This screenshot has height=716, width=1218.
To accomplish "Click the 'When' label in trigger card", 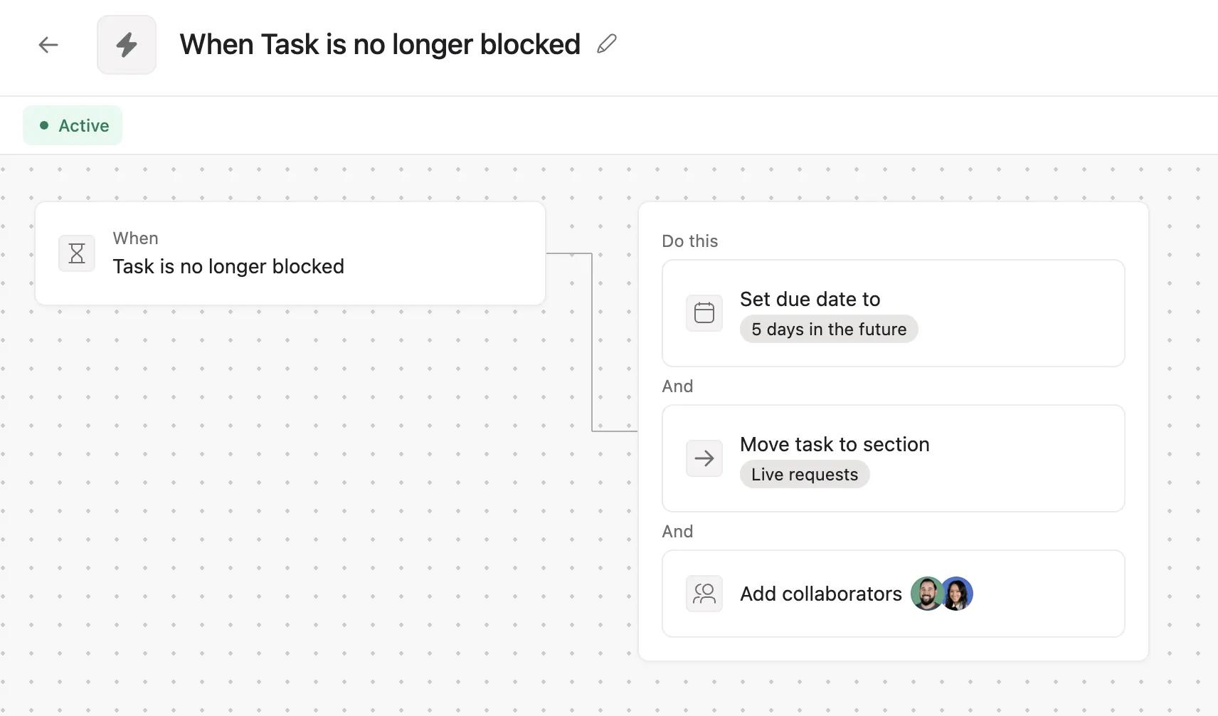I will coord(135,238).
